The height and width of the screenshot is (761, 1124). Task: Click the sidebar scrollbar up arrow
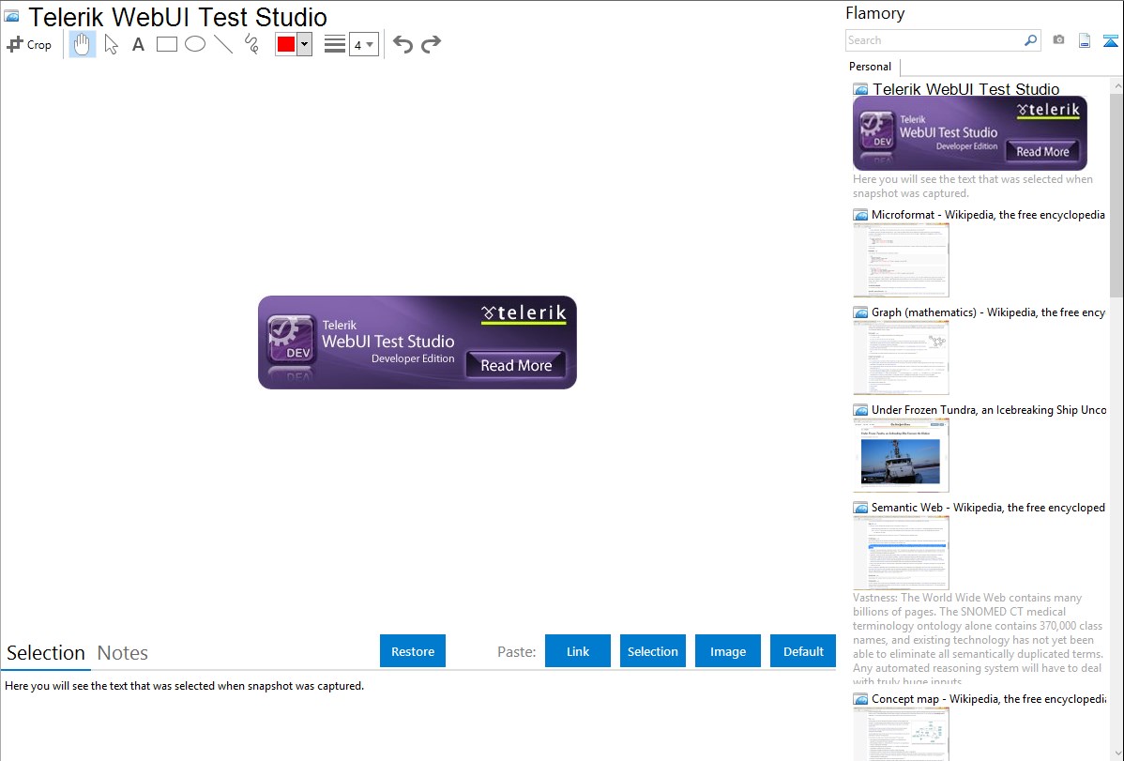pyautogui.click(x=1117, y=85)
